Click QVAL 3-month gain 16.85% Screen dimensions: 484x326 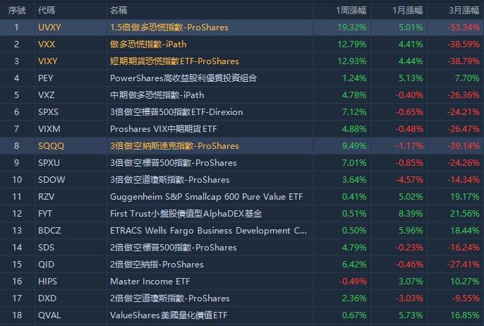pyautogui.click(x=465, y=315)
